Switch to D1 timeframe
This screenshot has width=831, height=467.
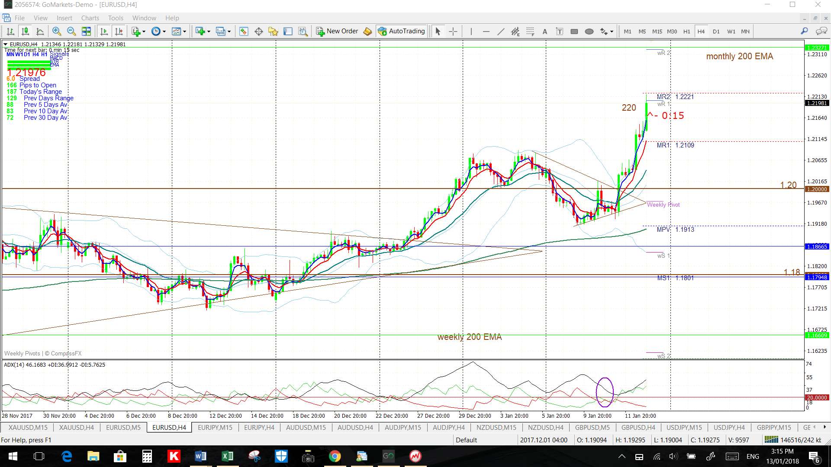716,31
